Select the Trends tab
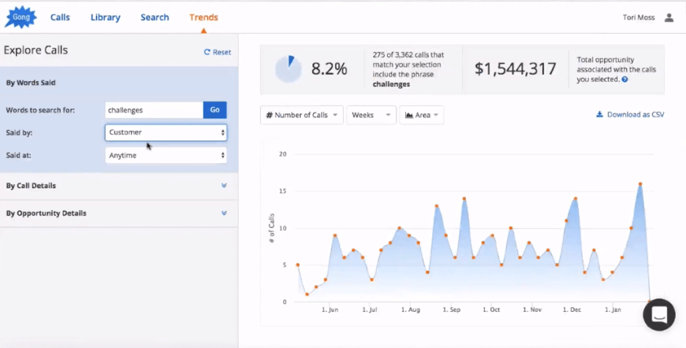686x348 pixels. pos(204,17)
